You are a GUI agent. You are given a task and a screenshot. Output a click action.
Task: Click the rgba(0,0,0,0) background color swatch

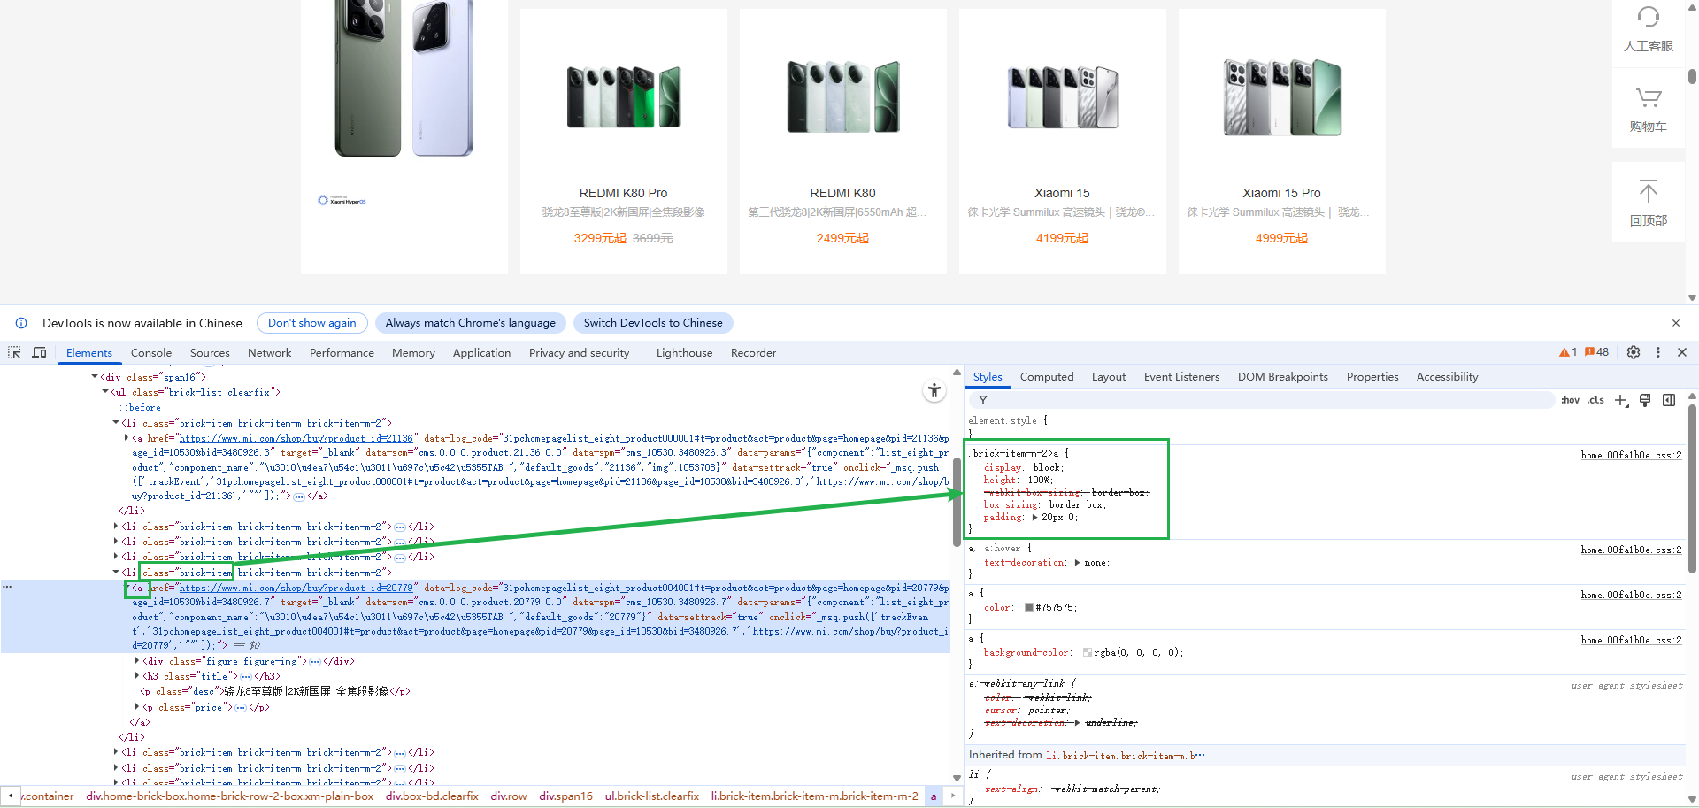(1088, 653)
